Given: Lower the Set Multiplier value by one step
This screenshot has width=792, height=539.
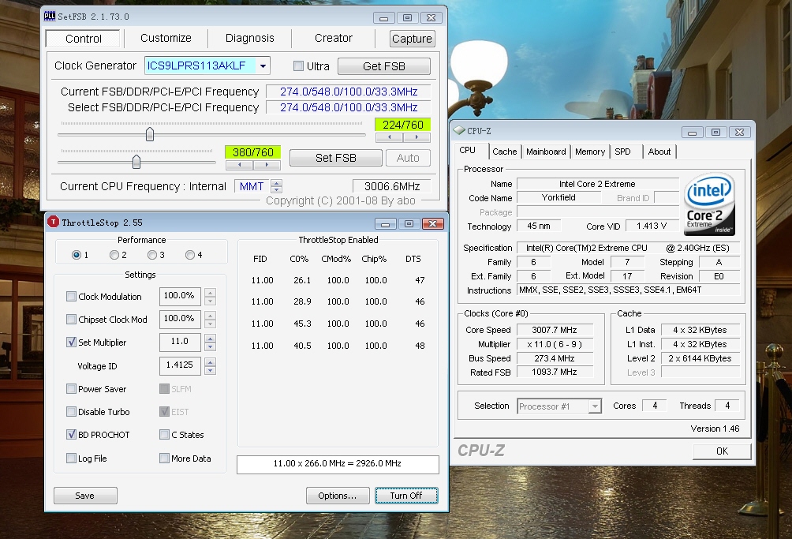Looking at the screenshot, I should tap(210, 346).
